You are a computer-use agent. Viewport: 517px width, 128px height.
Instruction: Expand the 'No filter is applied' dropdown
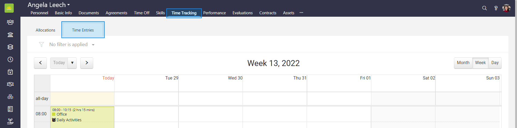[93, 45]
